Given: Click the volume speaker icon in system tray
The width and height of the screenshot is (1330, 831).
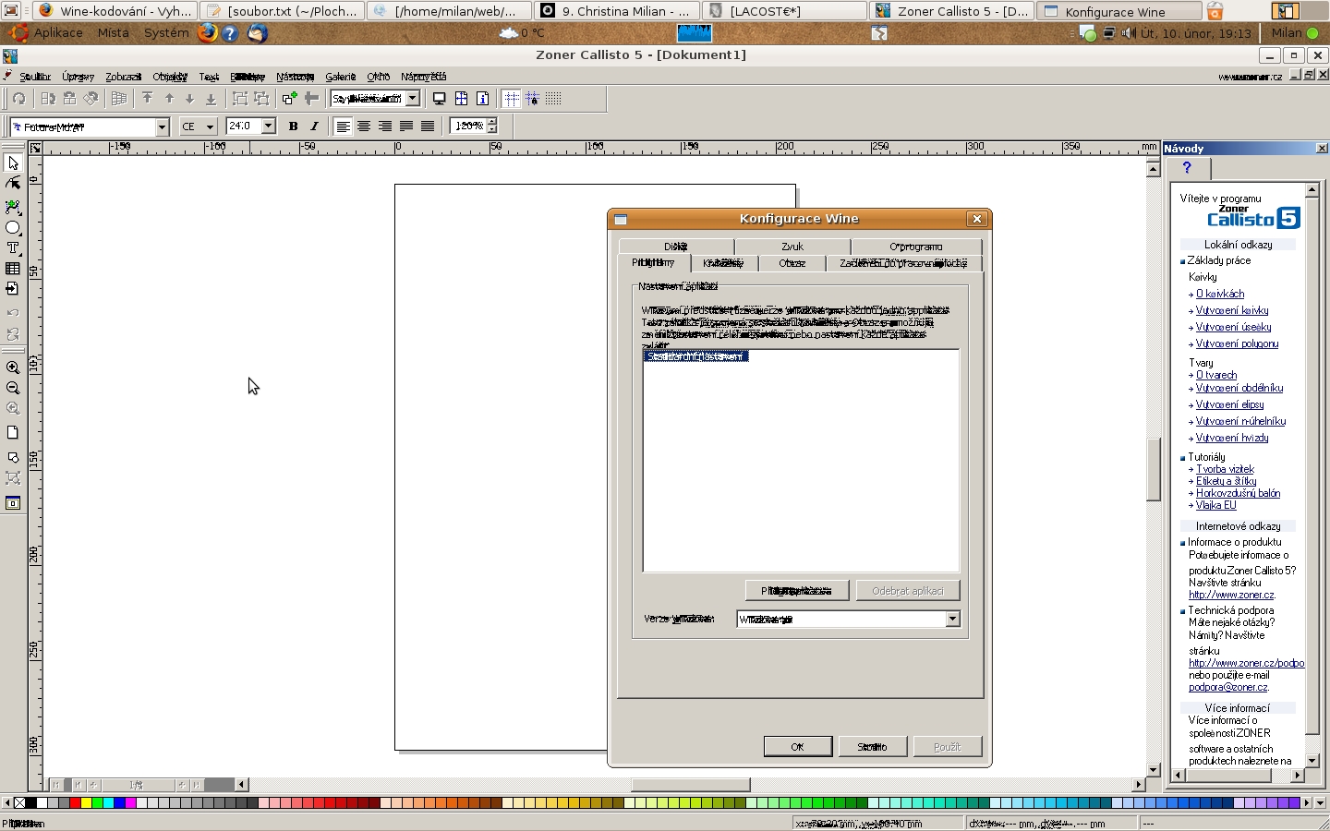Looking at the screenshot, I should click(x=1128, y=33).
